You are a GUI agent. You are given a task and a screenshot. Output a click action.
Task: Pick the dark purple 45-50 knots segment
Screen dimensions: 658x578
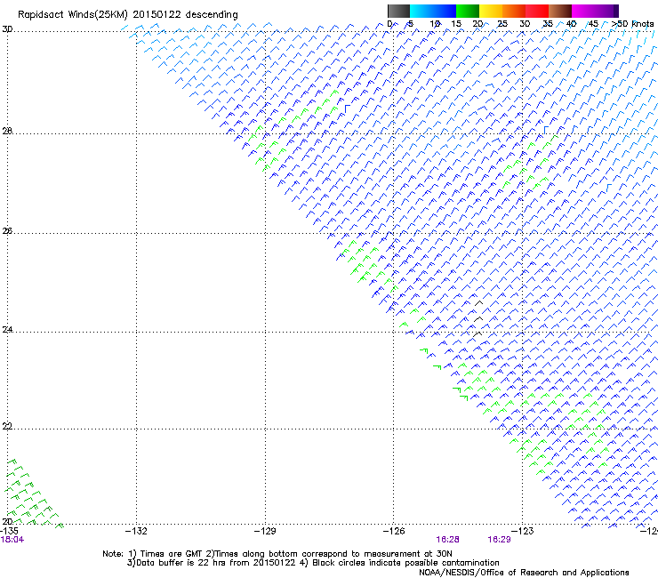point(606,11)
